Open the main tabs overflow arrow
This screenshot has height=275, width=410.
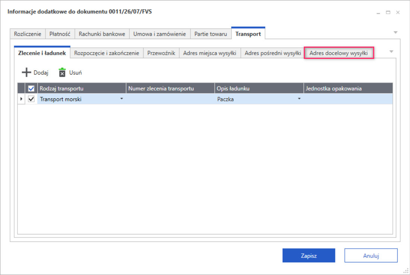pyautogui.click(x=395, y=32)
